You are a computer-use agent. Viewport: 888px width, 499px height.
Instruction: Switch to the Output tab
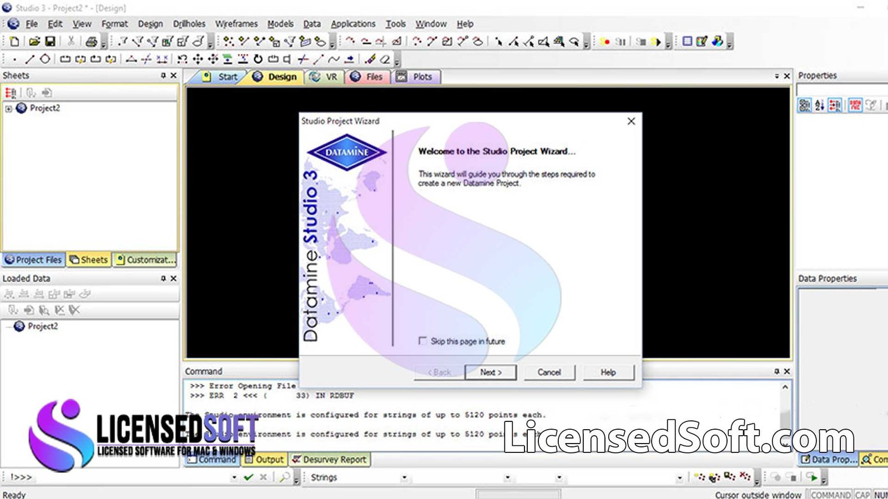click(x=264, y=460)
